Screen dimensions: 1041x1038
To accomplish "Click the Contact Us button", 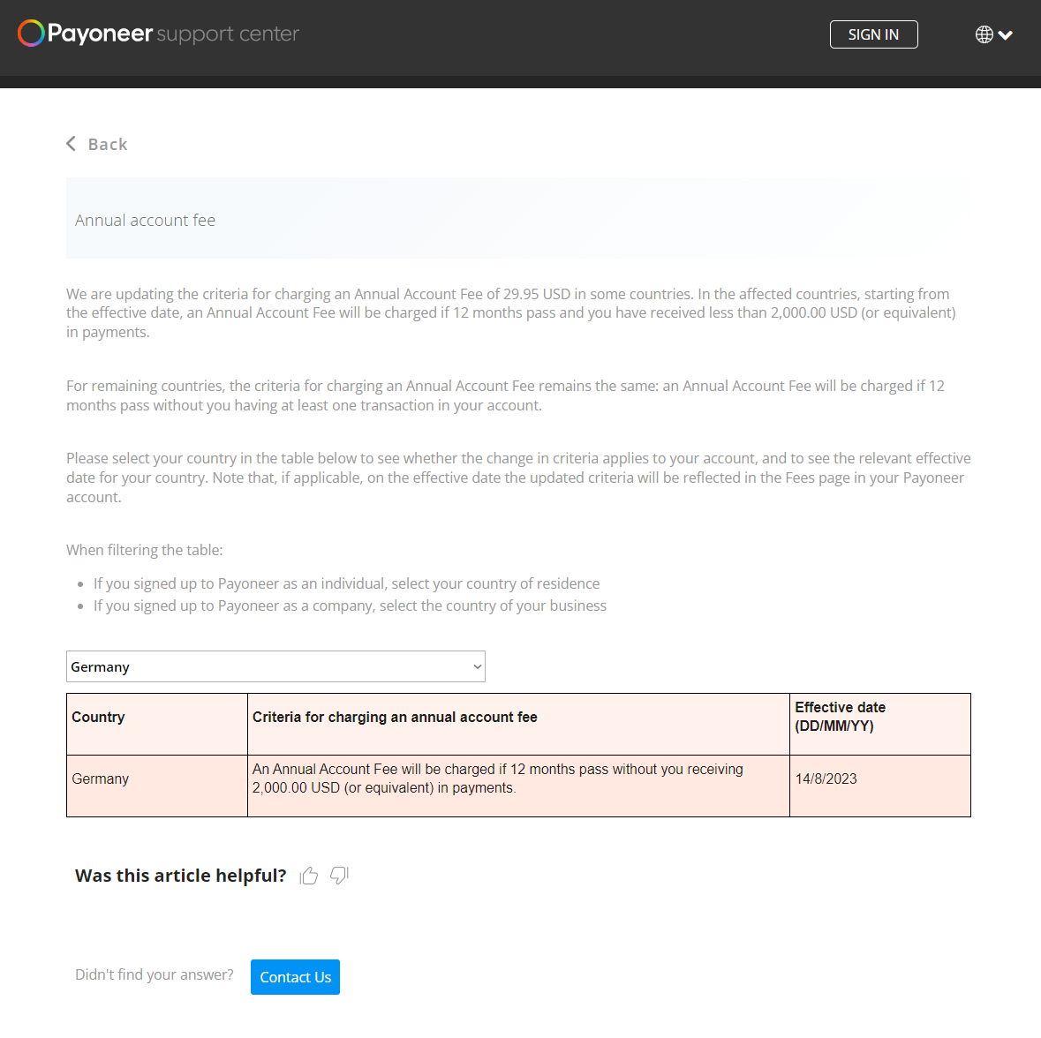I will point(296,977).
